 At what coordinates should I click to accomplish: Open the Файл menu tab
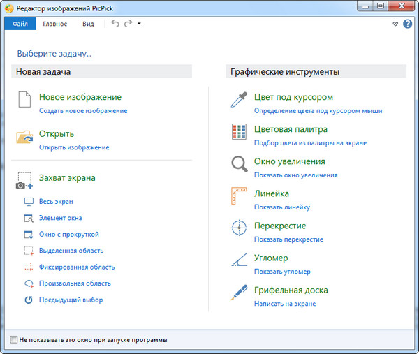pos(20,24)
